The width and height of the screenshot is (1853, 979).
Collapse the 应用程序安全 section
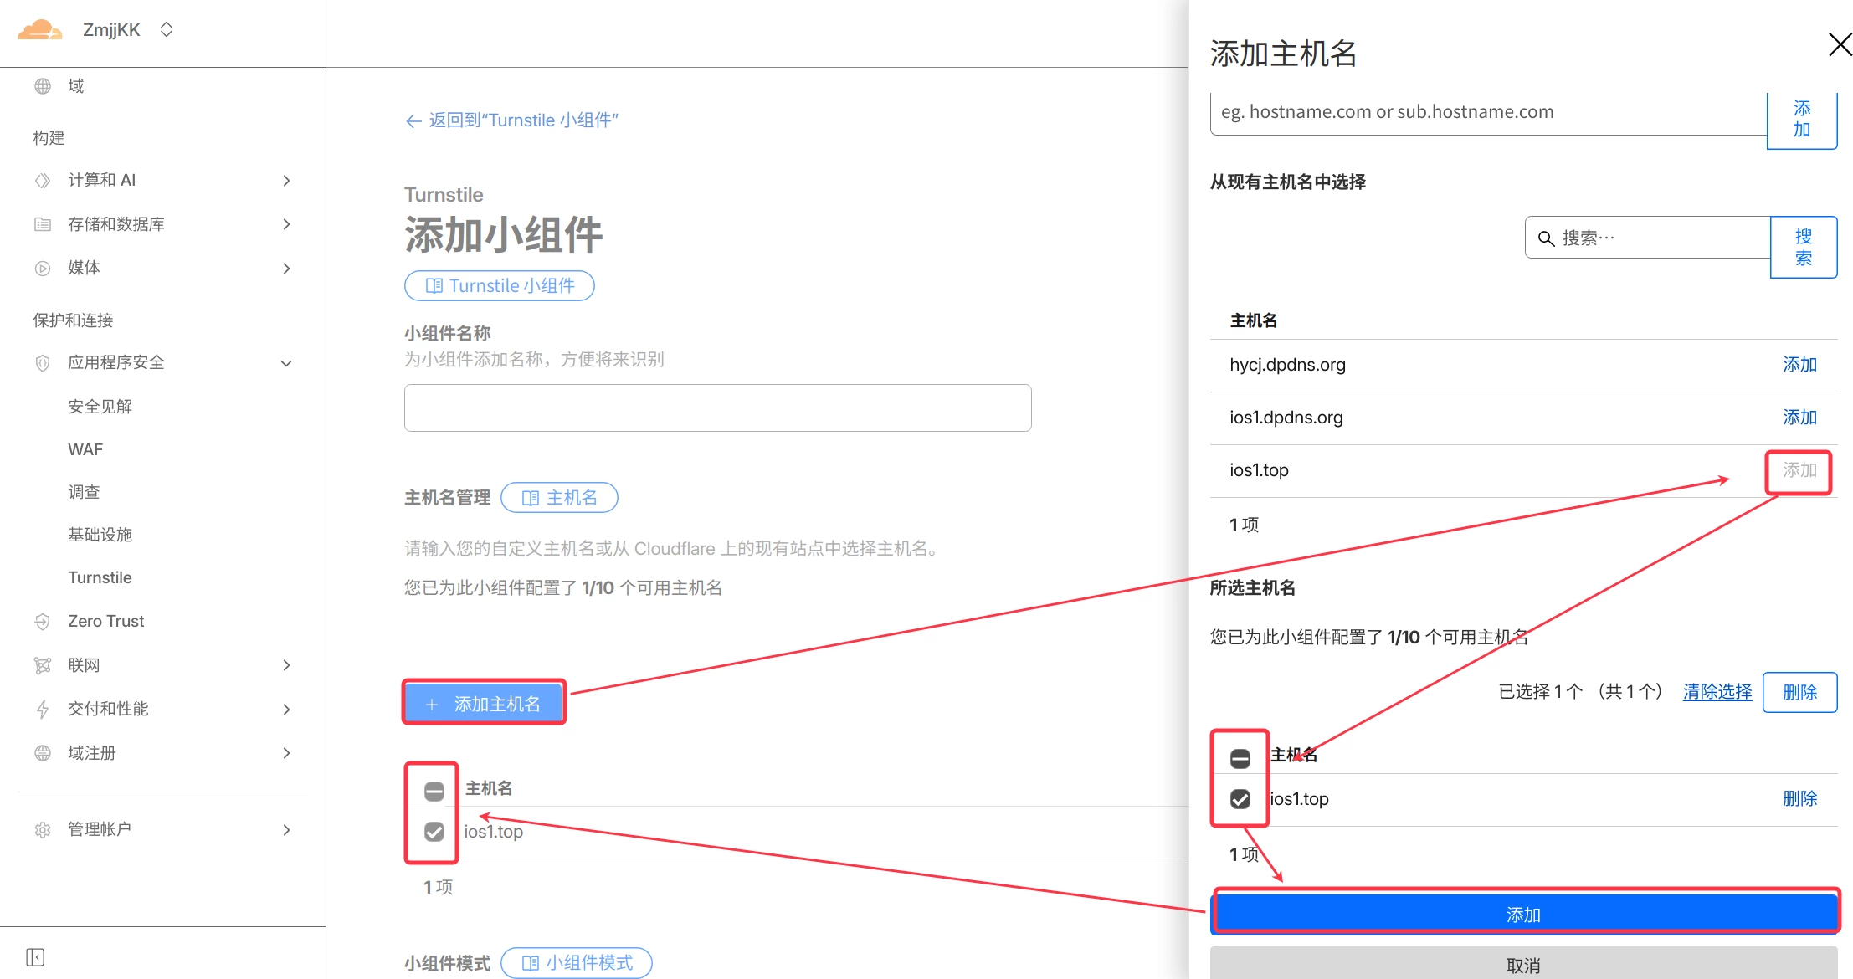(286, 363)
